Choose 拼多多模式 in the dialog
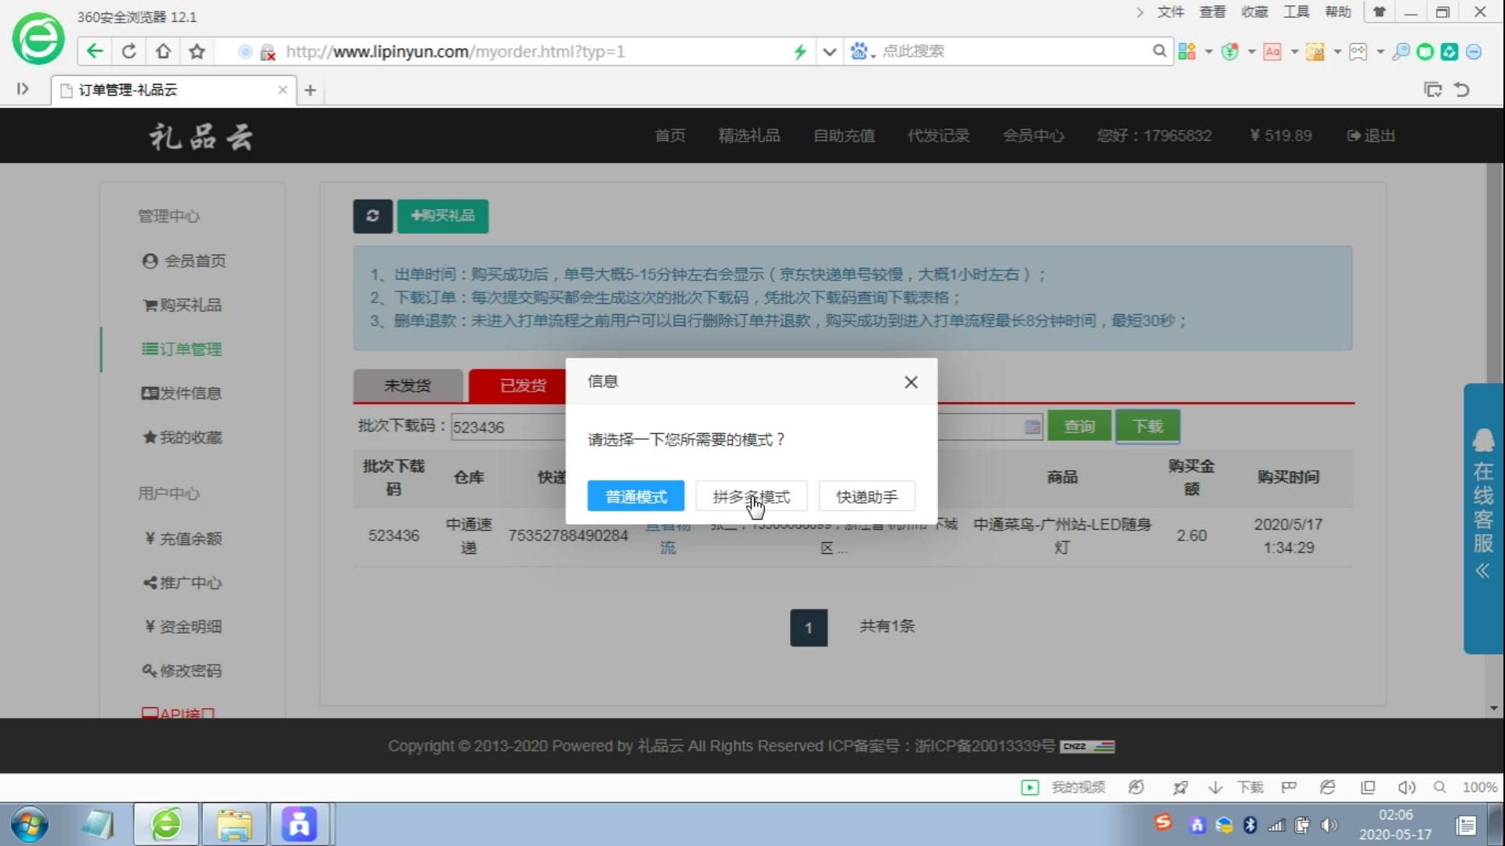The height and width of the screenshot is (846, 1505). point(751,496)
